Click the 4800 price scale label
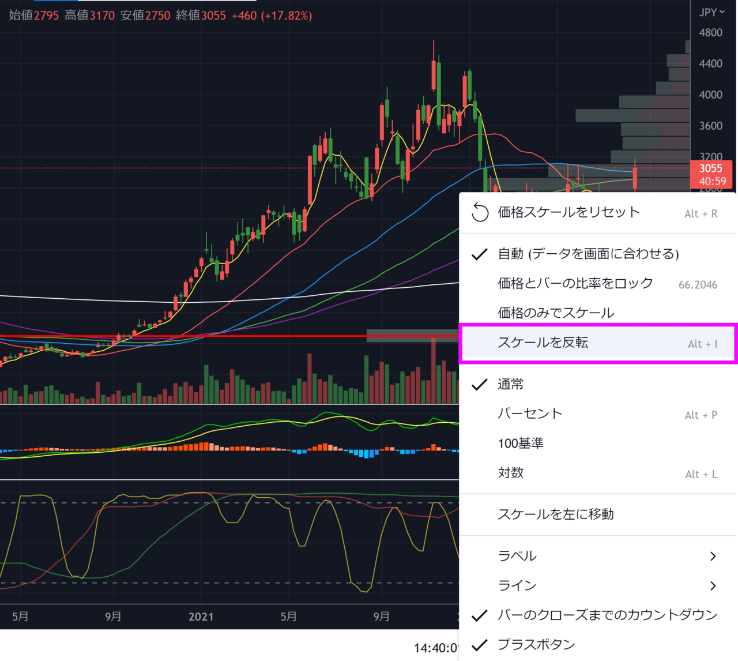Image resolution: width=738 pixels, height=661 pixels. coord(710,33)
